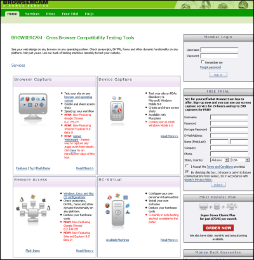The image size is (254, 260).
Task: Click the Browser Capture monitor illustration
Action: [33, 107]
